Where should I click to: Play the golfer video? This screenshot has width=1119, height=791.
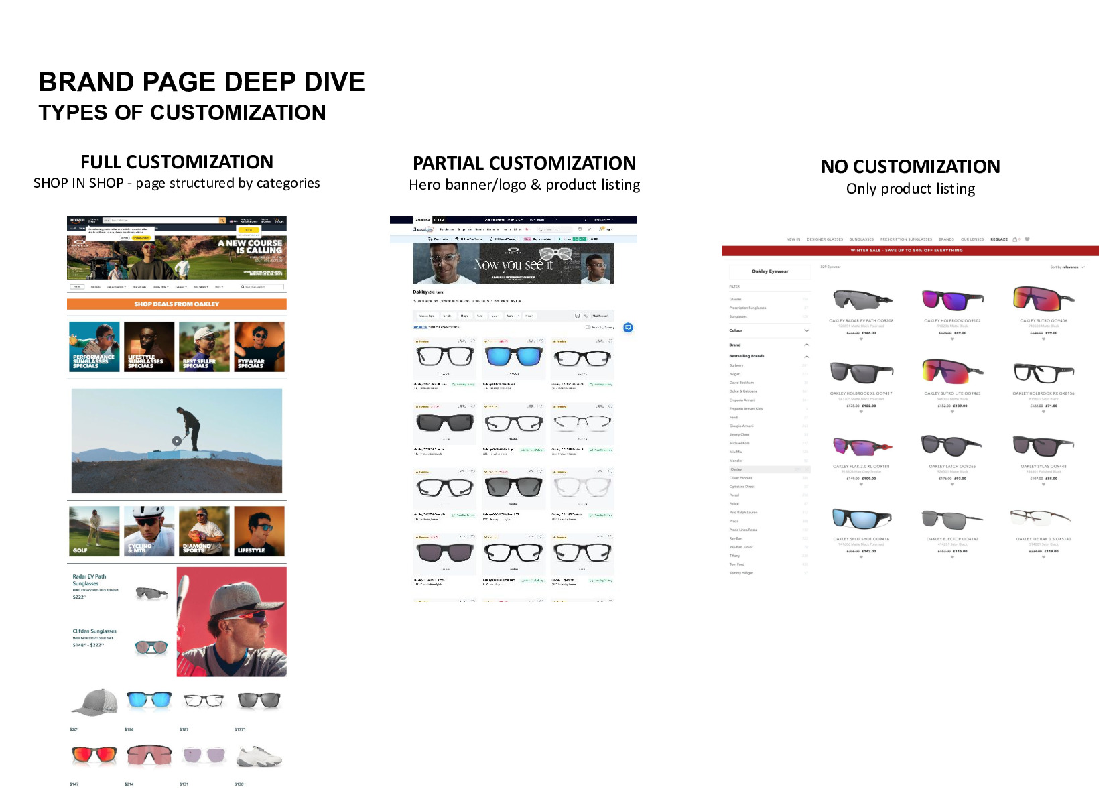point(176,441)
